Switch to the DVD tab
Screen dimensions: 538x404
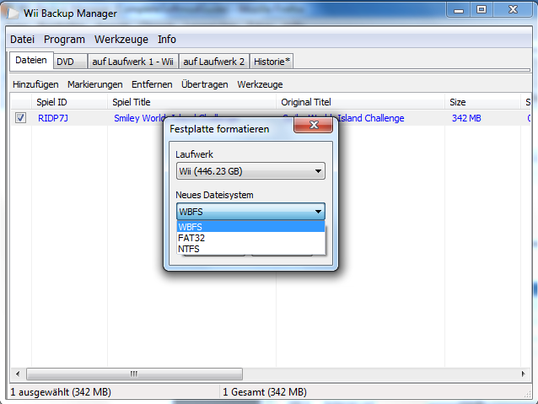coord(66,62)
